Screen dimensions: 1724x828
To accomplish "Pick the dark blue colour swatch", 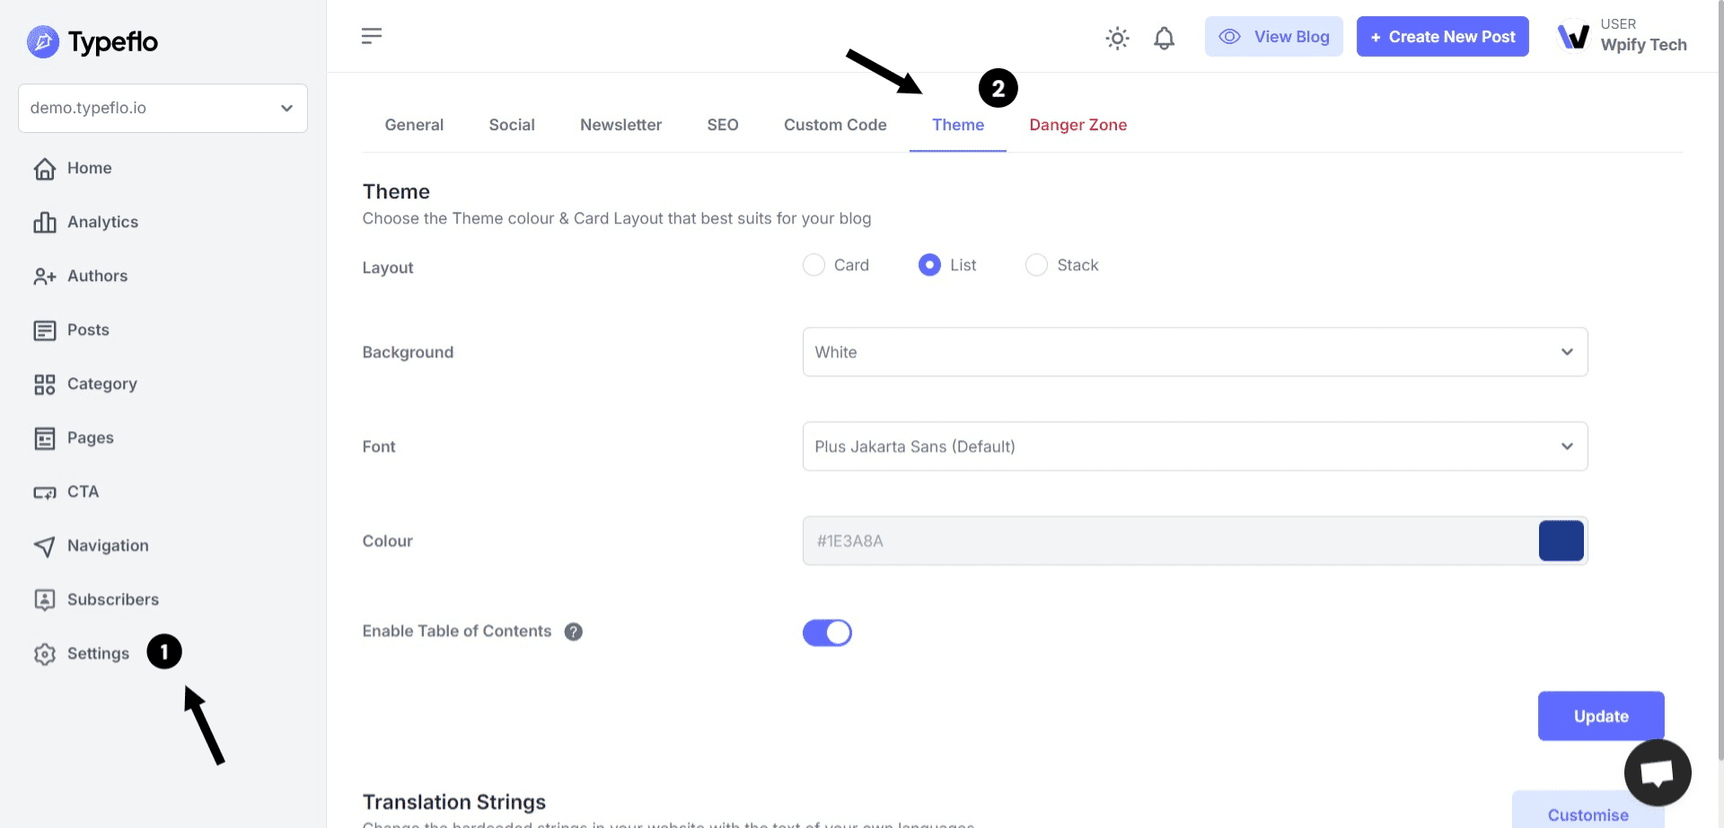I will coord(1561,541).
